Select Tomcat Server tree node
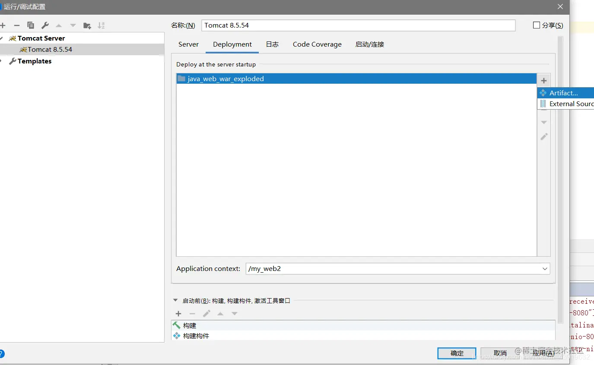Image resolution: width=594 pixels, height=365 pixels. pyautogui.click(x=41, y=38)
